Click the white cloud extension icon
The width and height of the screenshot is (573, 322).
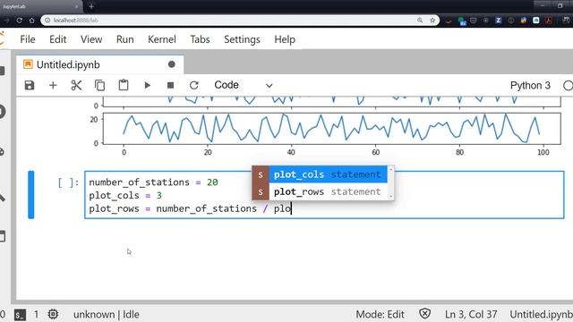536,21
